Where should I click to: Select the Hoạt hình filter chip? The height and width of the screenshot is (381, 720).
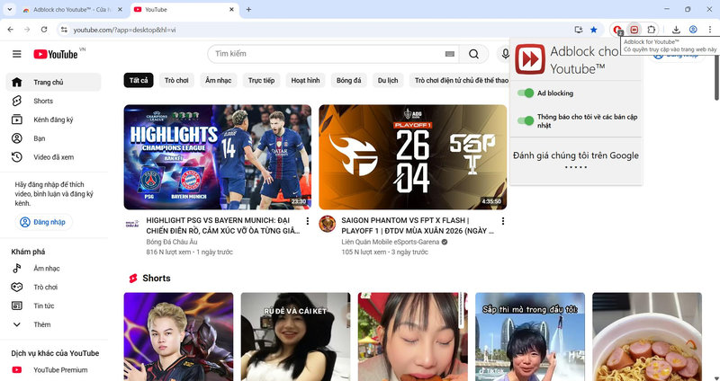pyautogui.click(x=305, y=81)
